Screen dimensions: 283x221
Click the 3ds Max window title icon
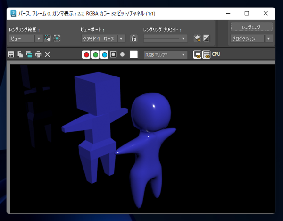[x=13, y=13]
